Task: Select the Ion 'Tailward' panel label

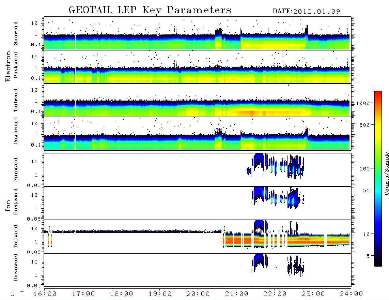Action: tap(16, 237)
